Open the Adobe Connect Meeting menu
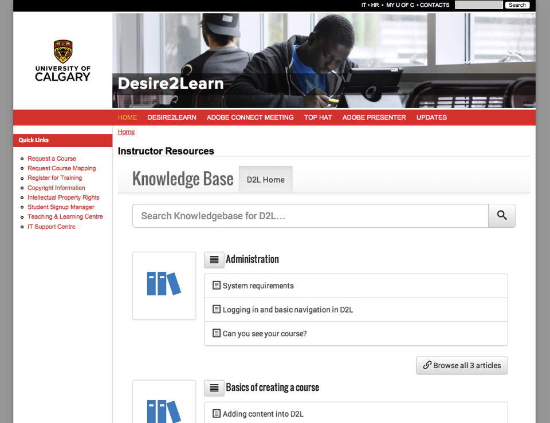The height and width of the screenshot is (423, 550). click(x=250, y=117)
